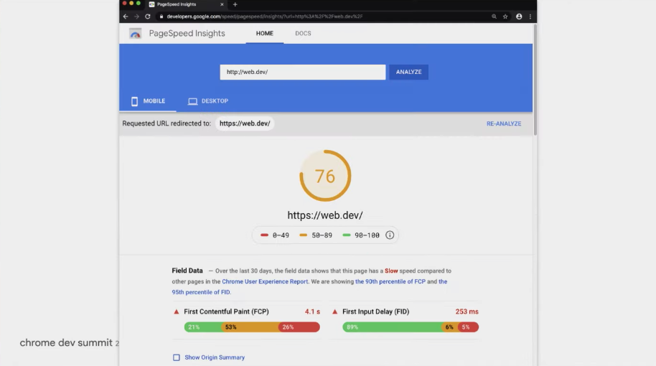Screen dimensions: 656x366
Task: Click the First Contentful Paint (FCP) label
Action: (x=226, y=311)
